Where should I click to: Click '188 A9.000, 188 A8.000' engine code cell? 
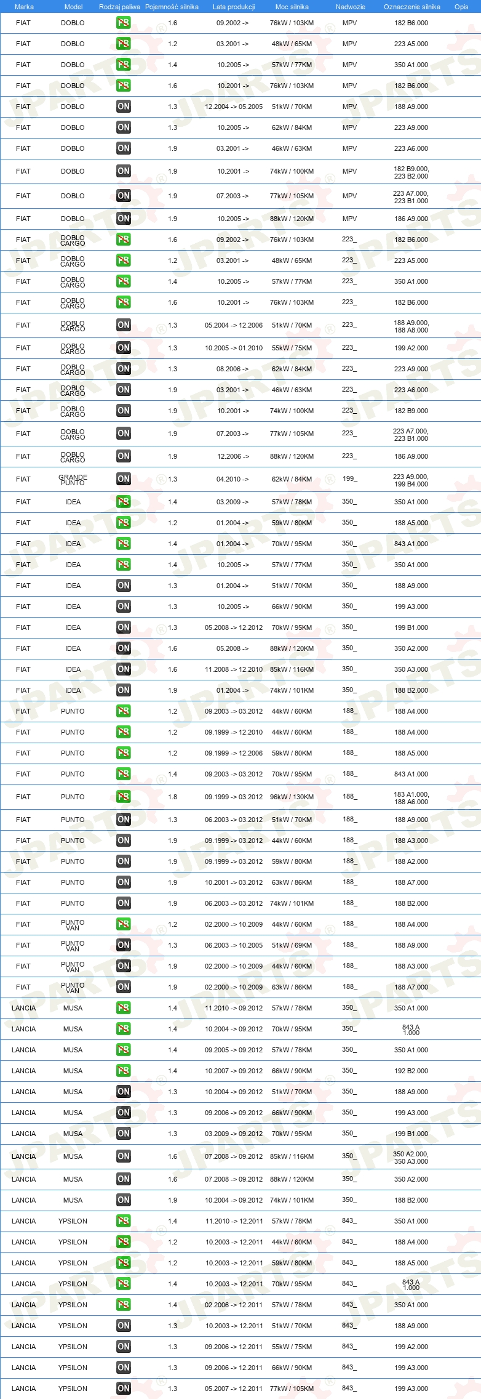pos(411,326)
